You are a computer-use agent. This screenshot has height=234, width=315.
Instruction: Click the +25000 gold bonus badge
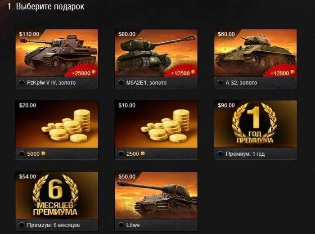coord(81,71)
